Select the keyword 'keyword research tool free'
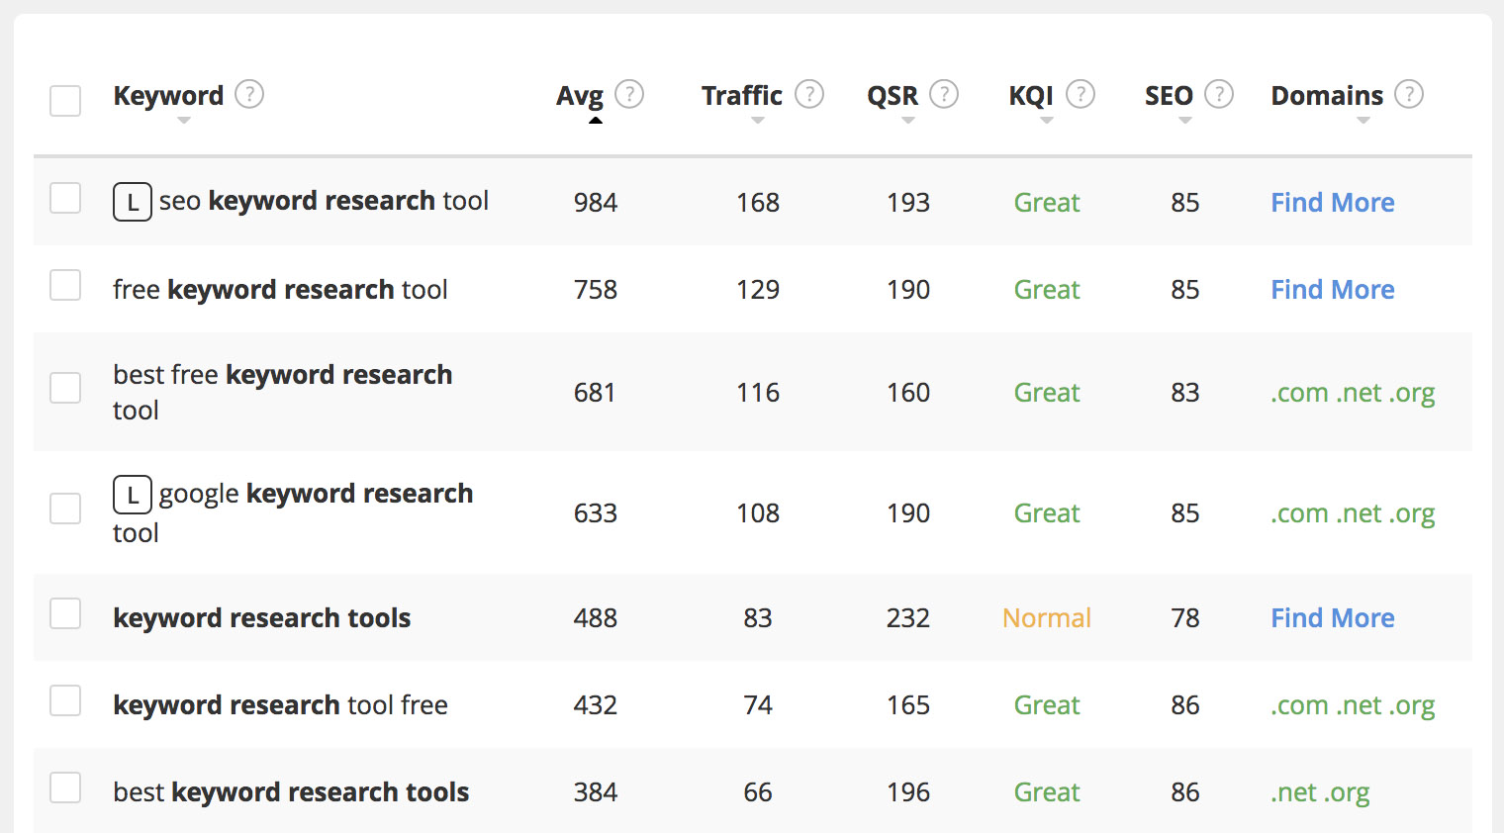 (x=280, y=705)
